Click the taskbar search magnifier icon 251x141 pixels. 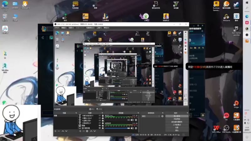[247, 8]
